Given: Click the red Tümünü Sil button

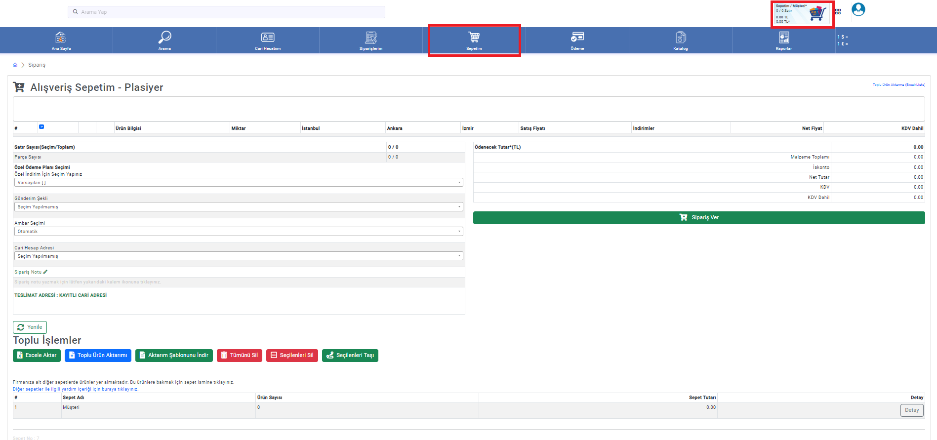Looking at the screenshot, I should 239,356.
